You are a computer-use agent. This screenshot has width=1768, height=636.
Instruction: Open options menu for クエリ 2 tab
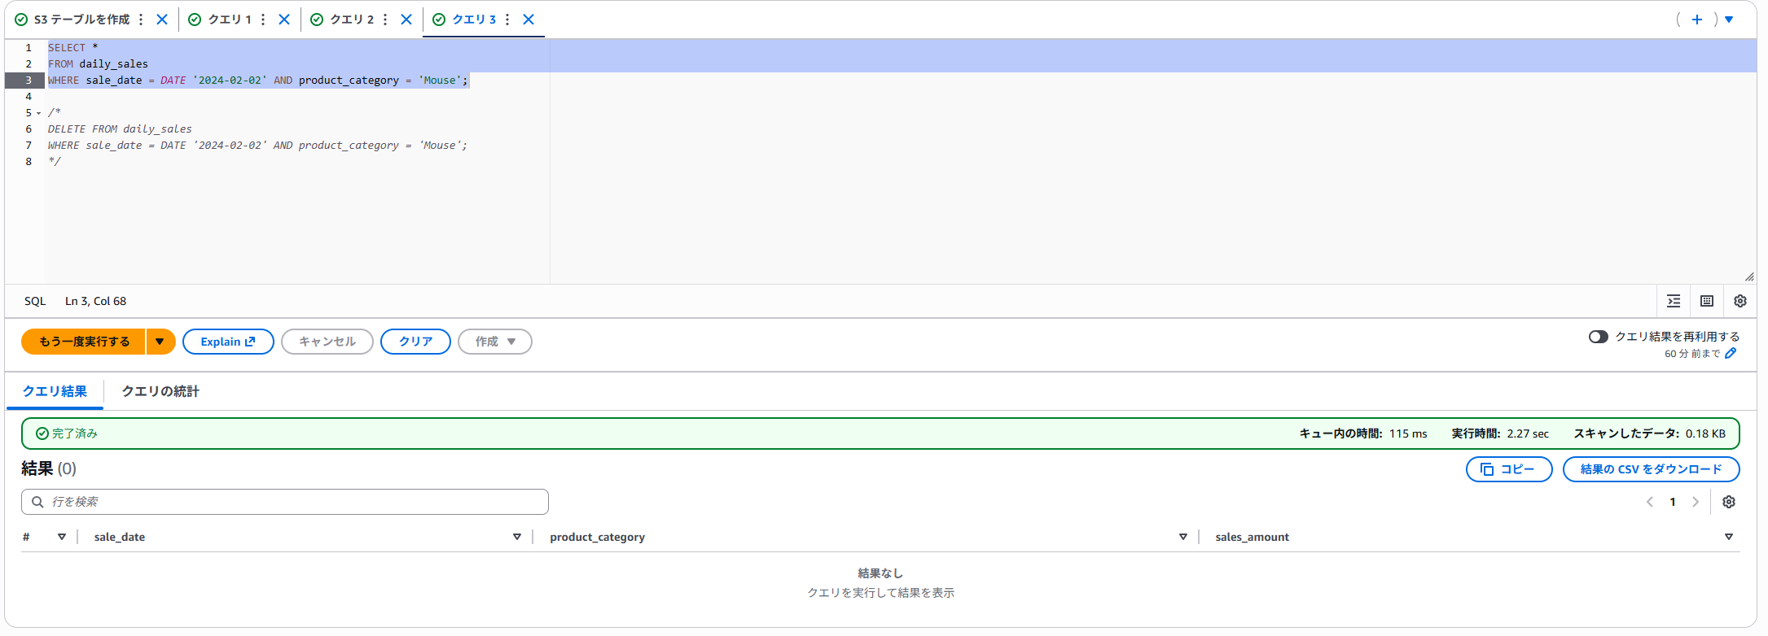pos(385,20)
